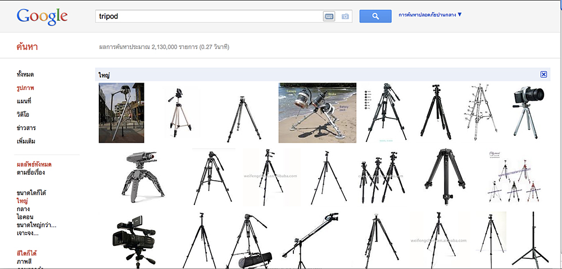This screenshot has height=269, width=562.
Task: Open the beach camera rig thumbnail
Action: point(318,113)
